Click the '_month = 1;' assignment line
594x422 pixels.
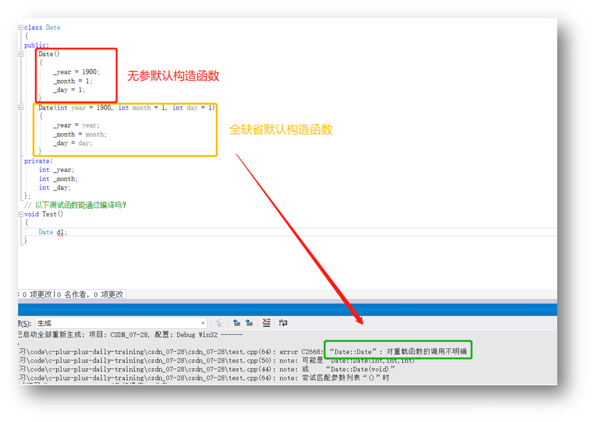click(72, 81)
